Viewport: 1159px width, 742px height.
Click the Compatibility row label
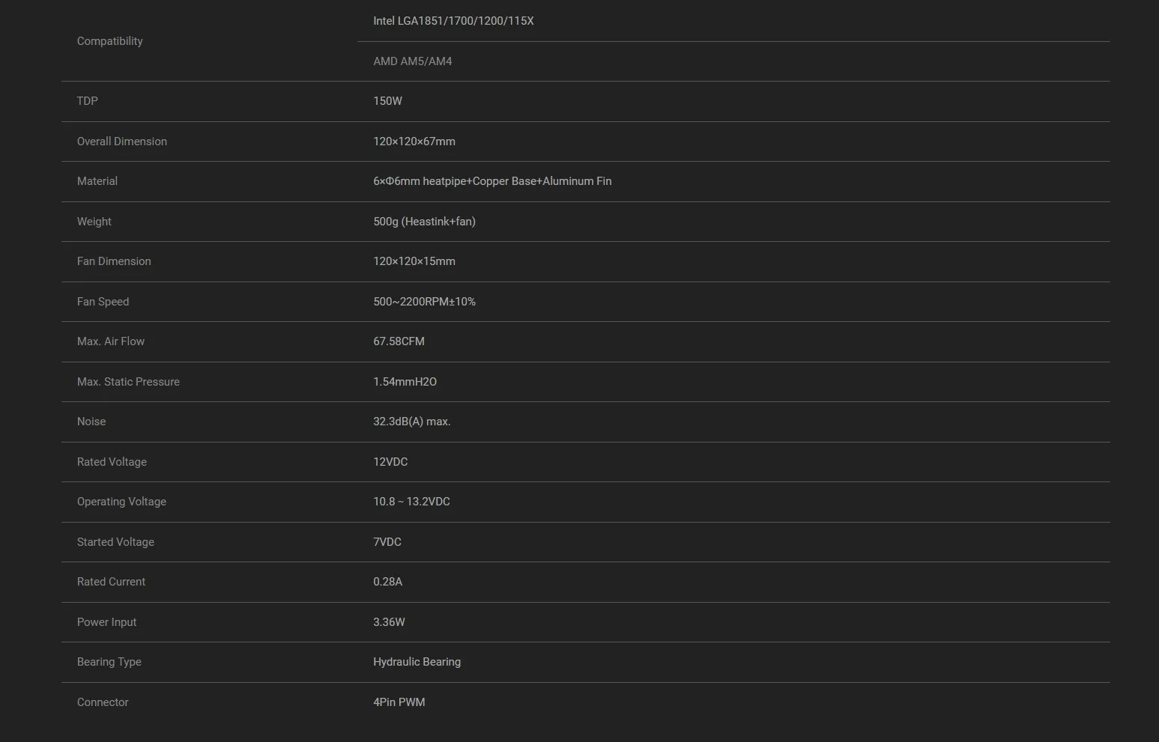pos(109,41)
